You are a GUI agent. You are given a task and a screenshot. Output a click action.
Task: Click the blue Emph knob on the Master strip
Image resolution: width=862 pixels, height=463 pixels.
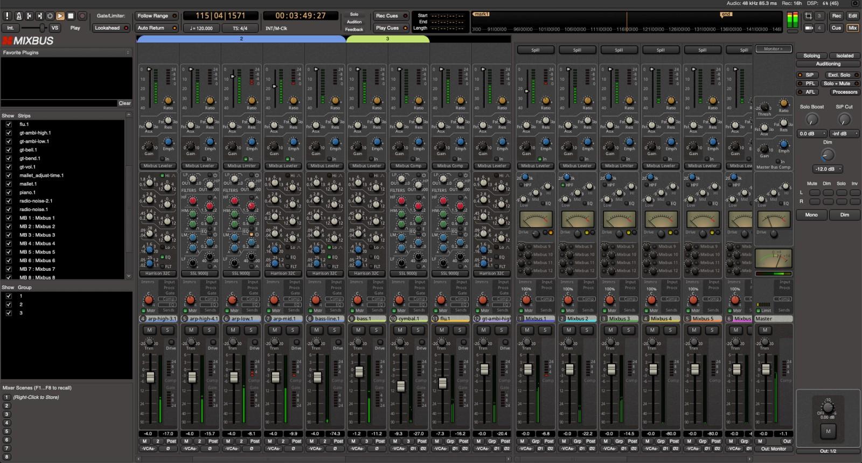pyautogui.click(x=784, y=145)
